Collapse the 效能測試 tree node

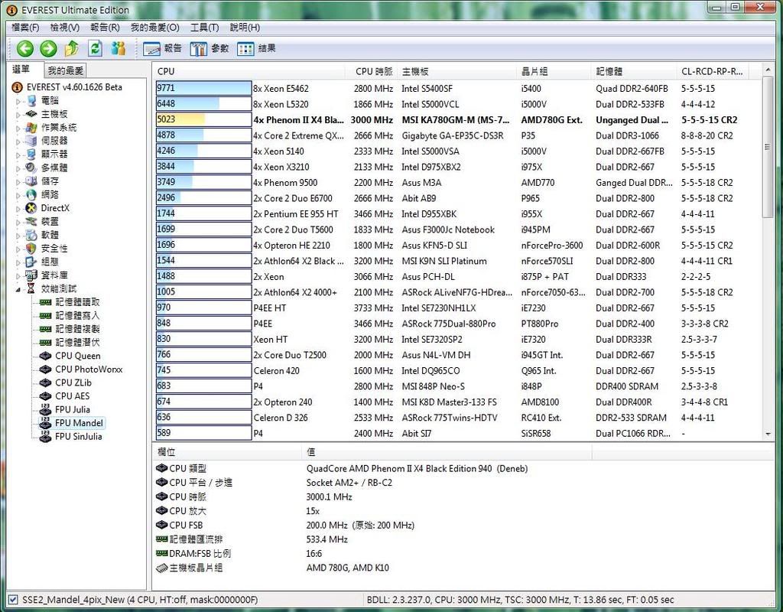click(18, 289)
